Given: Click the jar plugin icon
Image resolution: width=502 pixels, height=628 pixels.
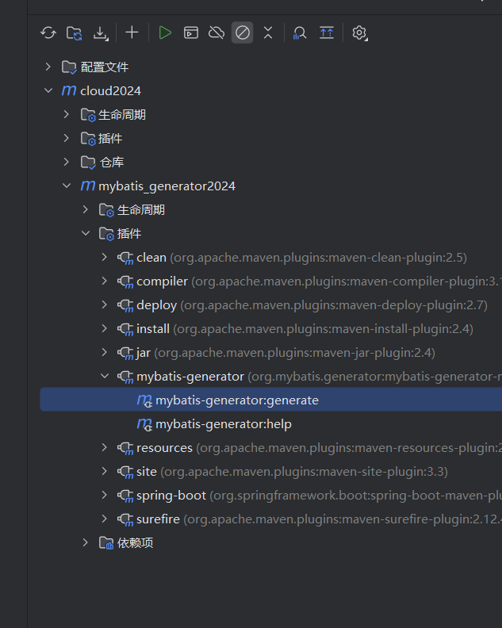Looking at the screenshot, I should [x=125, y=353].
